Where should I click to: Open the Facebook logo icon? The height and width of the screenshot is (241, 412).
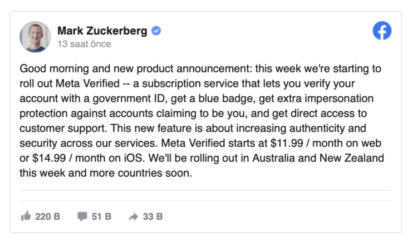coord(382,31)
